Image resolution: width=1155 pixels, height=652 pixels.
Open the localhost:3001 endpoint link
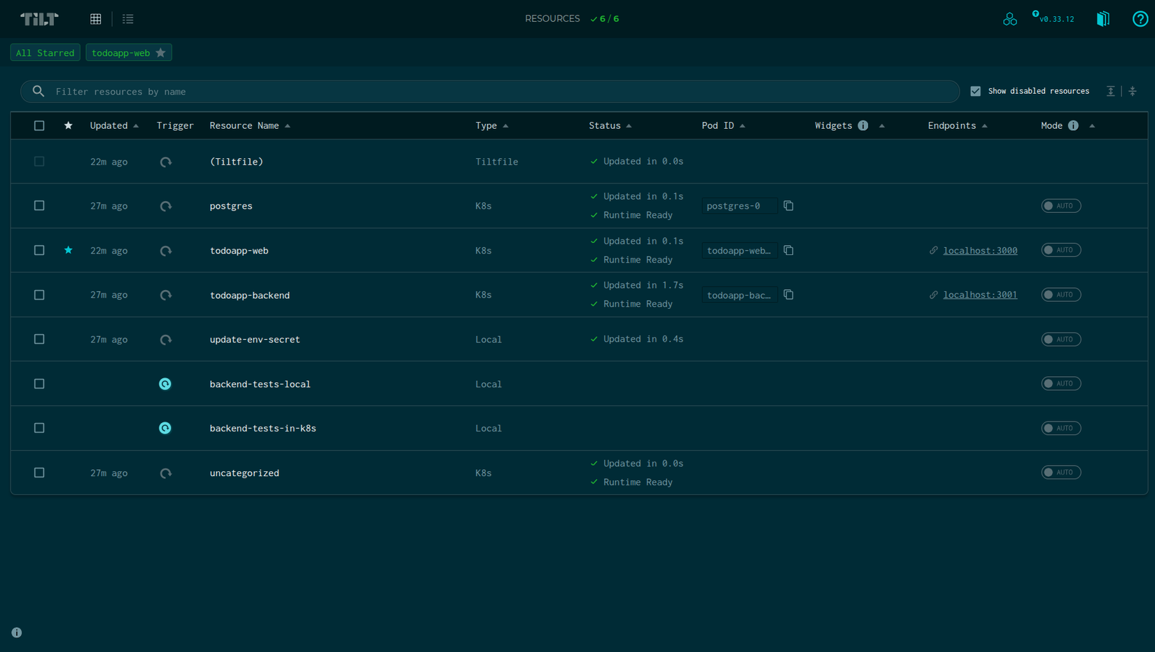[980, 295]
